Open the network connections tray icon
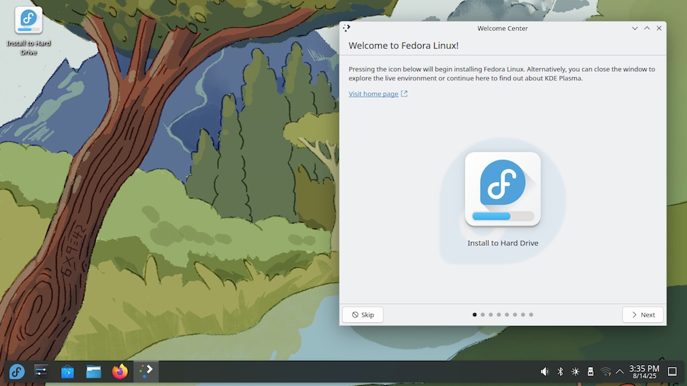 pyautogui.click(x=605, y=372)
